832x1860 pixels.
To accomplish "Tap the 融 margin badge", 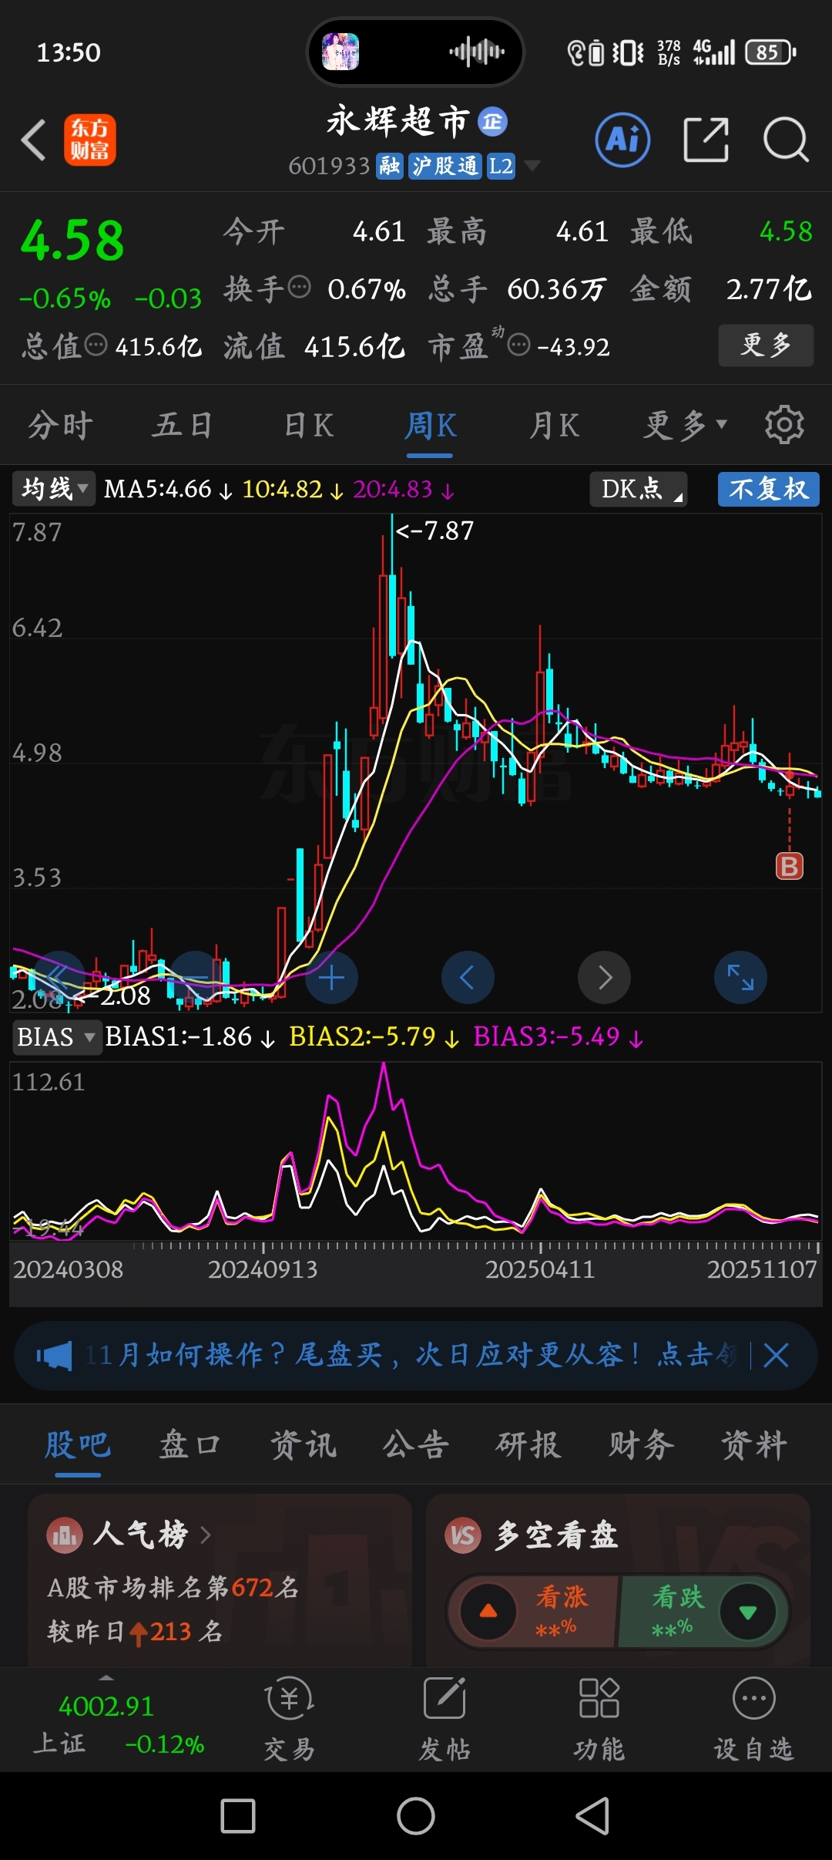I will coord(390,166).
